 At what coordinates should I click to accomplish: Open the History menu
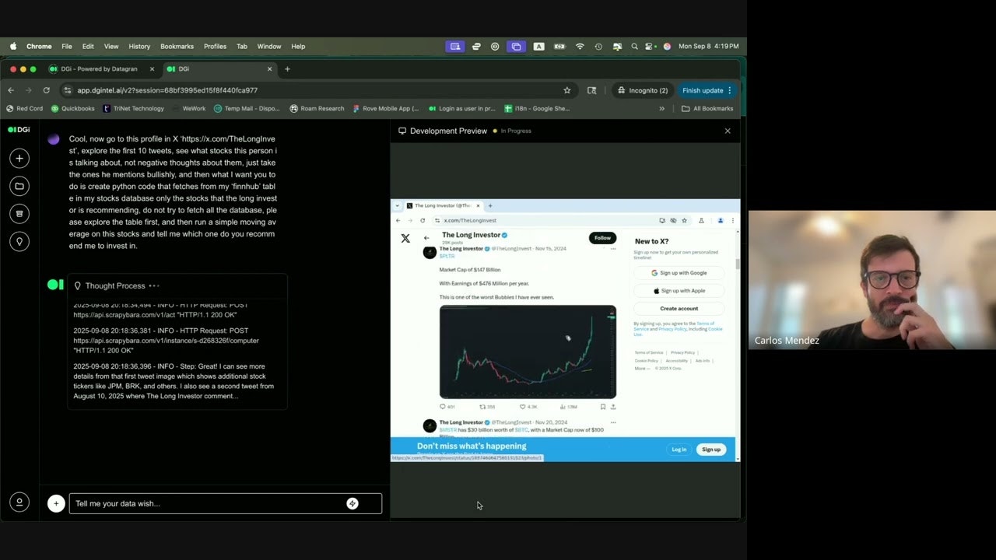click(x=139, y=46)
